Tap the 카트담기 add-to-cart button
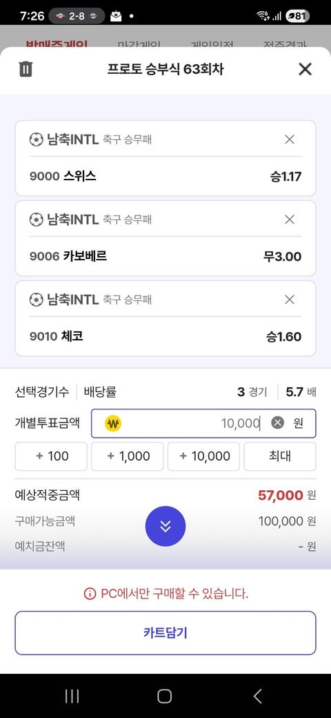331x718 pixels. pos(165,633)
